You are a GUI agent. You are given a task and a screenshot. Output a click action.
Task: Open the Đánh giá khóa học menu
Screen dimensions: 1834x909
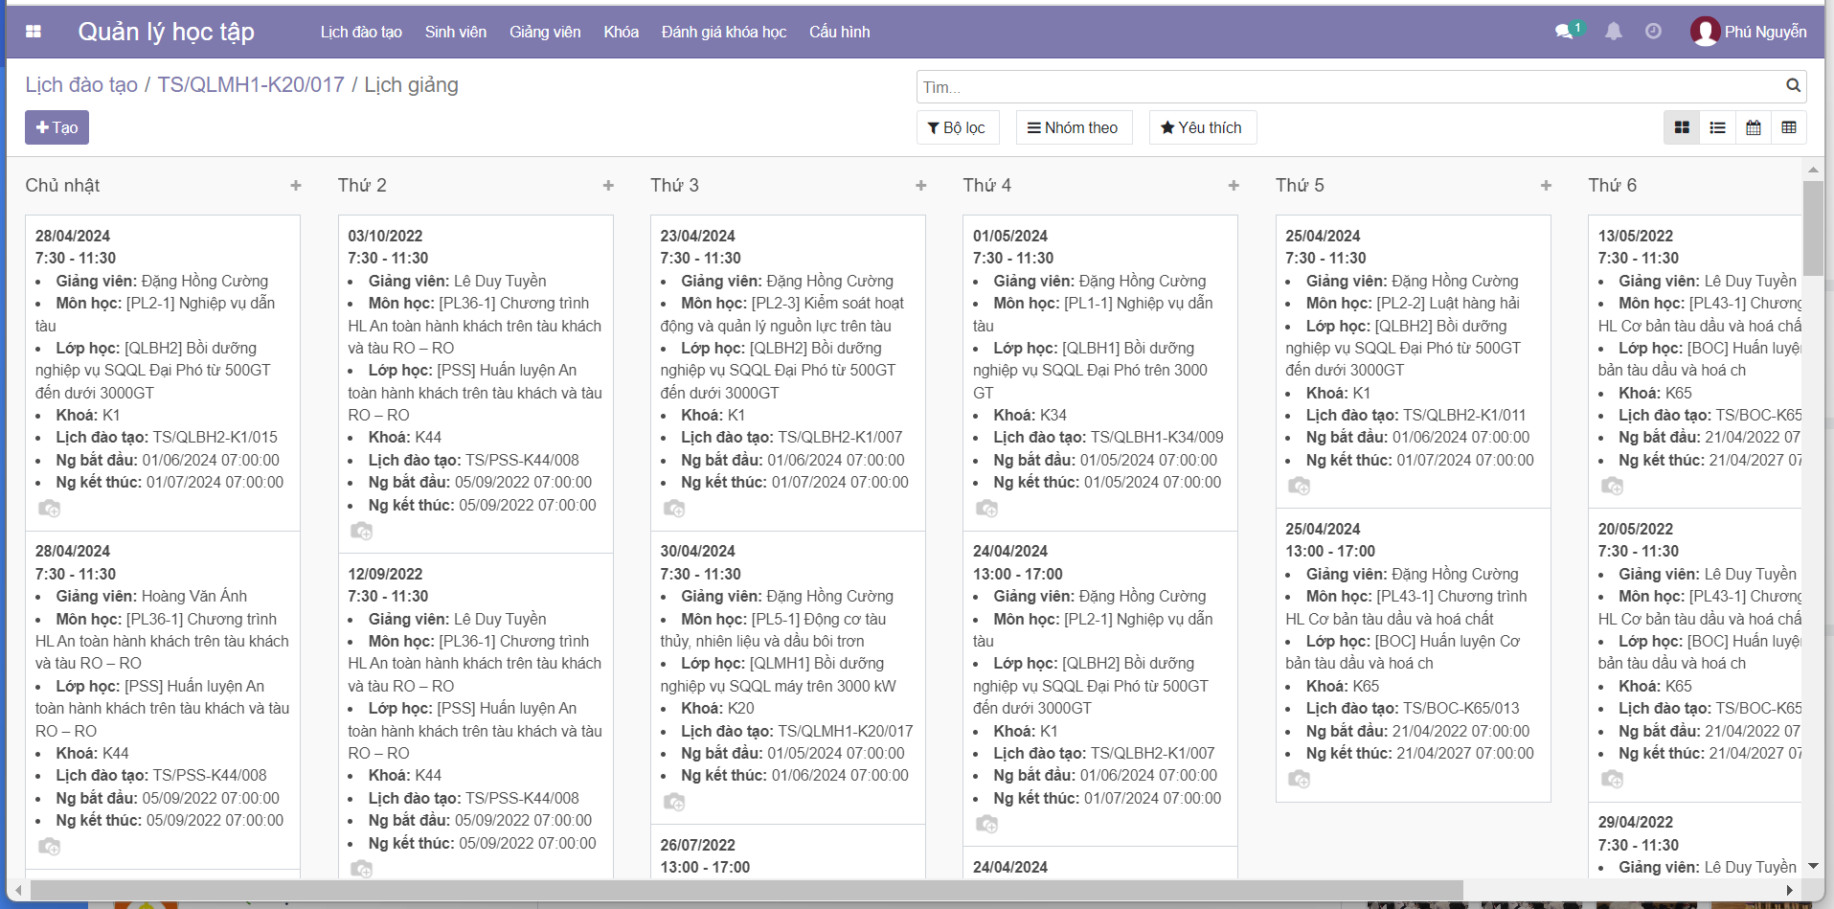point(723,32)
